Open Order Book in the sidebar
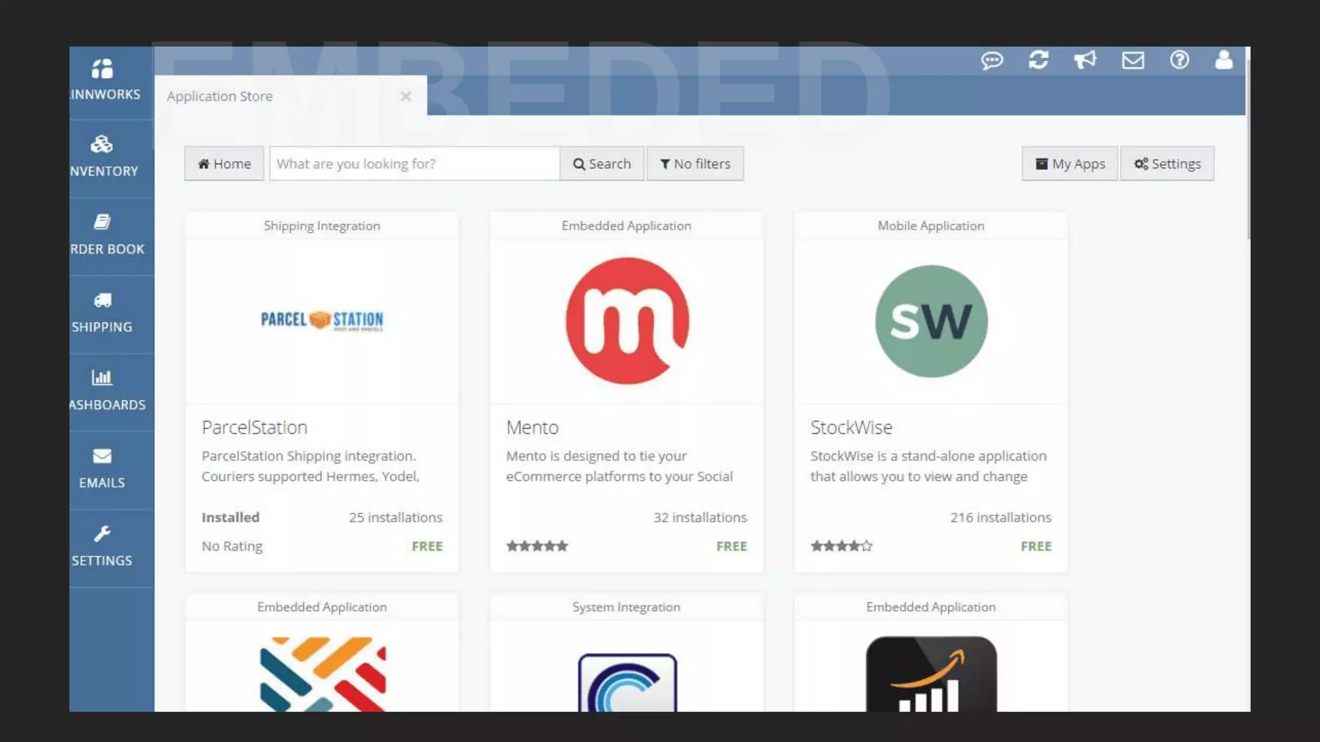The height and width of the screenshot is (742, 1320). [103, 235]
